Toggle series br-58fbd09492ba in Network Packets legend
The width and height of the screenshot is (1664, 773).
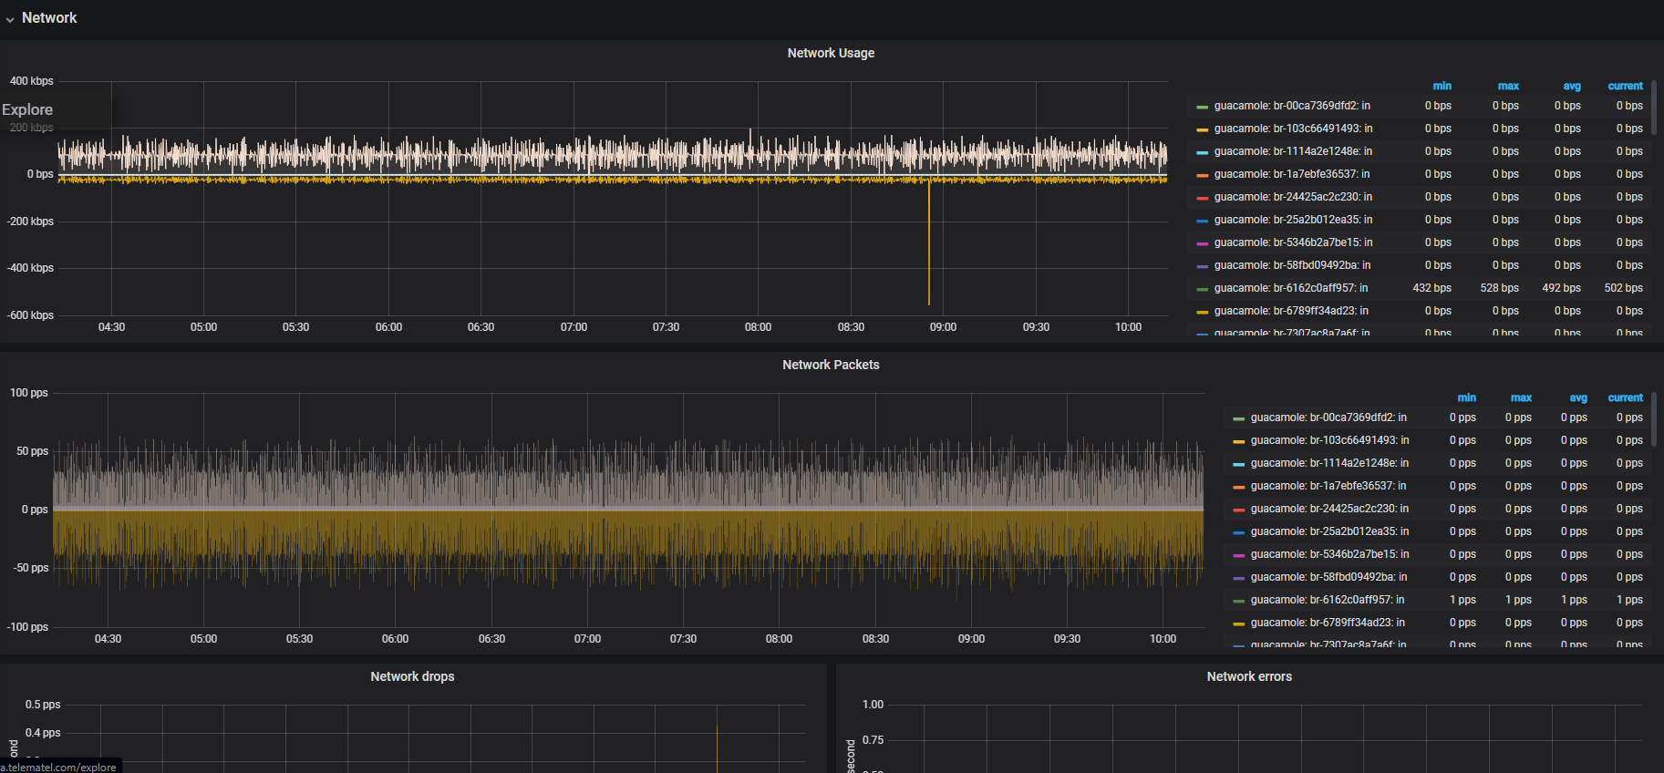click(1328, 577)
